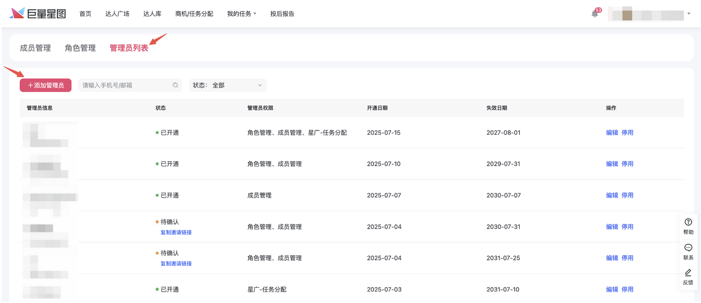Open 投后报告 in top navigation
701x303 pixels.
click(x=282, y=14)
